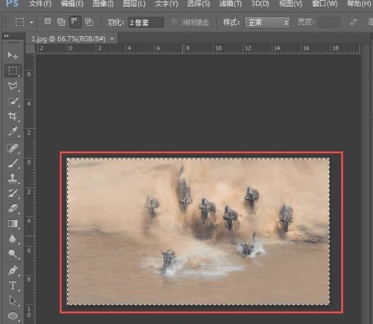Select the Eraser tool
The width and height of the screenshot is (373, 324).
(x=13, y=208)
